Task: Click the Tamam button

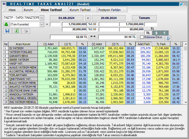Action: [x=144, y=18]
